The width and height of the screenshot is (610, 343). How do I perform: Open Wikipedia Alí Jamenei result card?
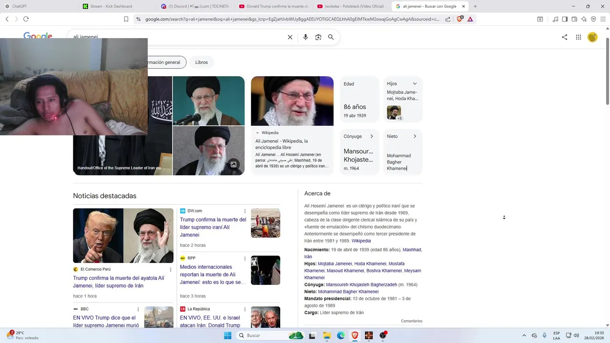pos(292,125)
